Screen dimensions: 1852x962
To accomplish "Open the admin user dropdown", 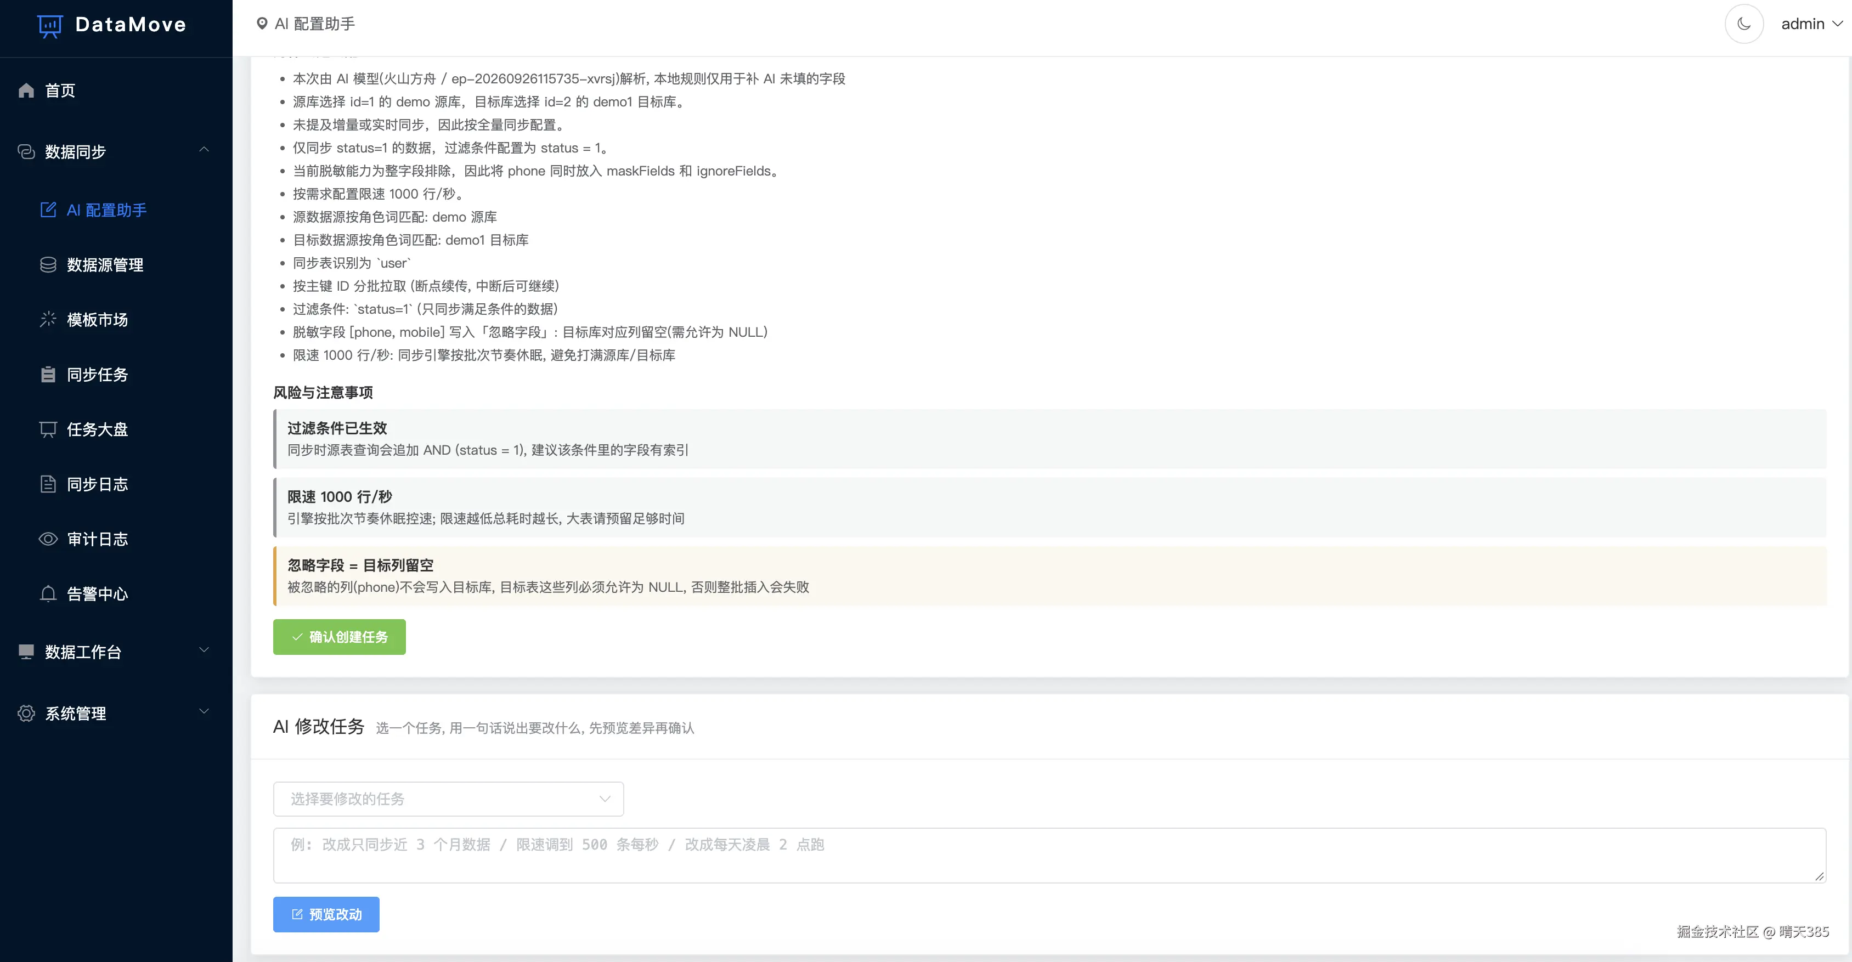I will 1812,24.
